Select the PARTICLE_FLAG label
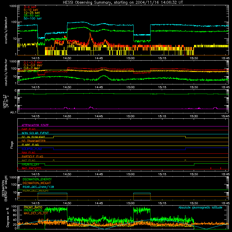Image resolution: width=232 pixels, height=232 pixels. 32,156
